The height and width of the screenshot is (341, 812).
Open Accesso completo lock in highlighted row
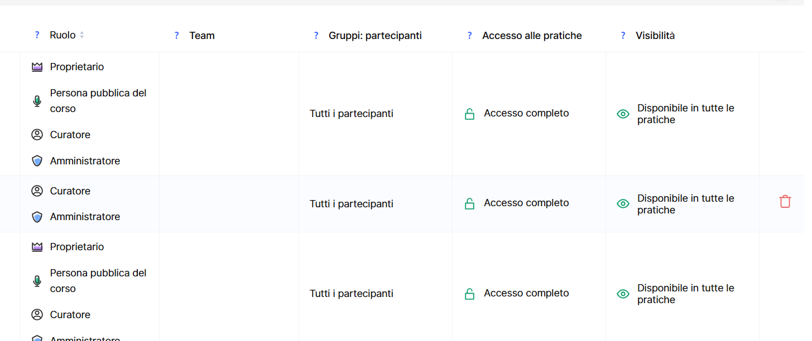[x=469, y=204]
